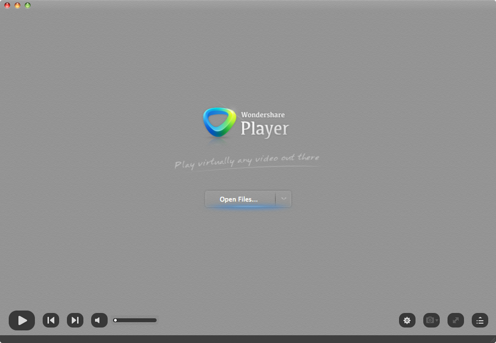The height and width of the screenshot is (343, 496).
Task: Click the Wondershare Player triangle logo
Action: tap(219, 122)
